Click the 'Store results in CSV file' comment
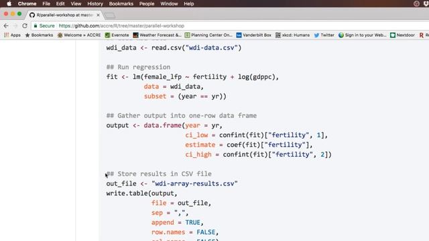The width and height of the screenshot is (429, 241). click(159, 174)
